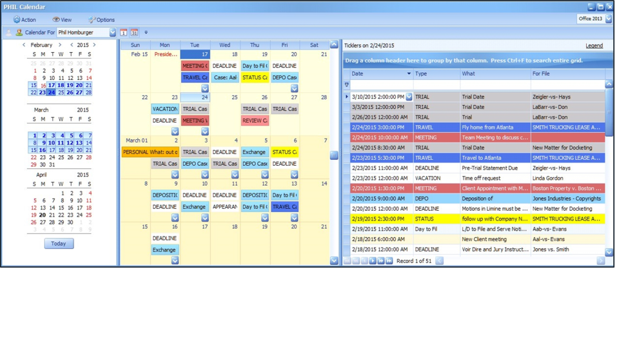
Task: Open the Legend link
Action: (x=594, y=45)
